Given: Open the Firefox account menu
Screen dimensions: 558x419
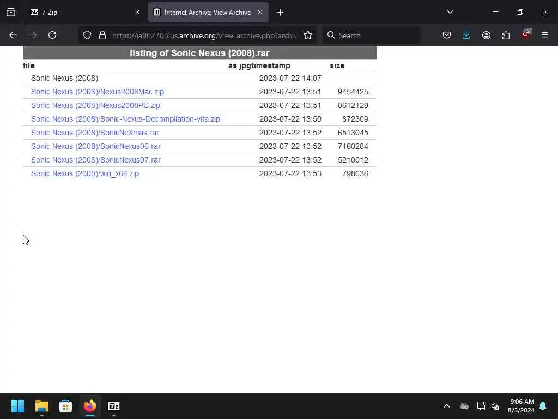Looking at the screenshot, I should tap(486, 35).
